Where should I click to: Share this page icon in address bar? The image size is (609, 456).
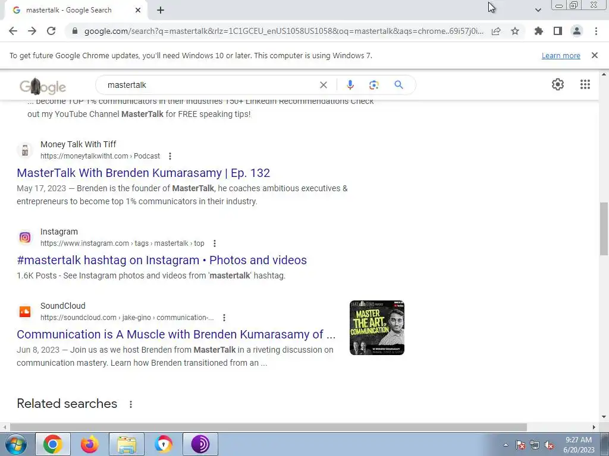(496, 31)
